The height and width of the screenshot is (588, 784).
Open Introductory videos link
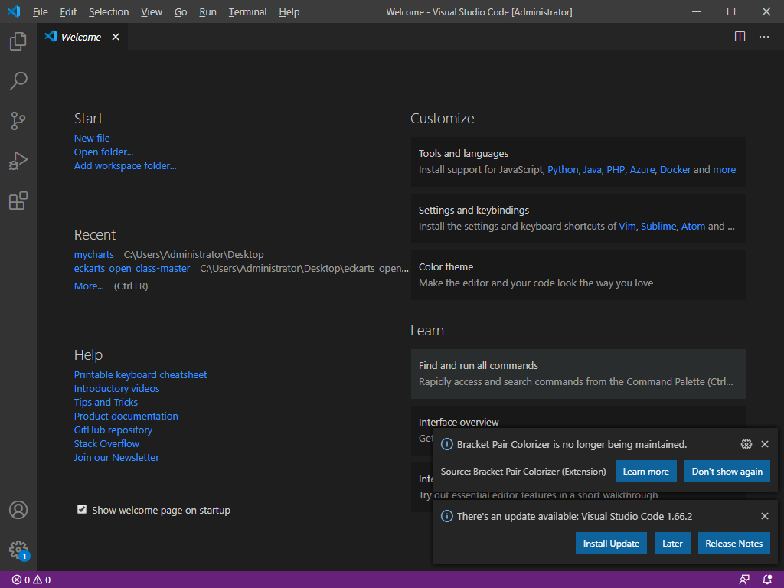pos(116,388)
